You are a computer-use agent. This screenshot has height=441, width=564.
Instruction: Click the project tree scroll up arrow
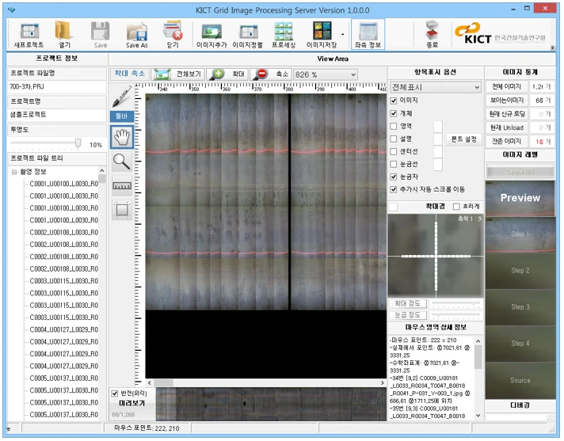coord(102,170)
